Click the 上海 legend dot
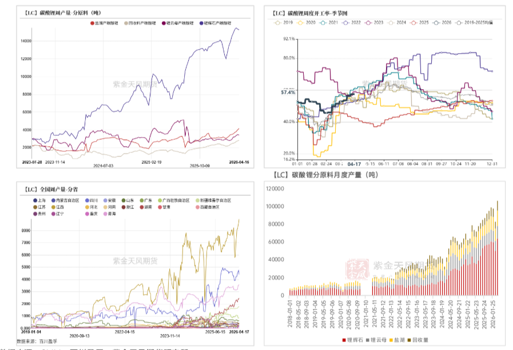This screenshot has width=513, height=350. click(35, 200)
